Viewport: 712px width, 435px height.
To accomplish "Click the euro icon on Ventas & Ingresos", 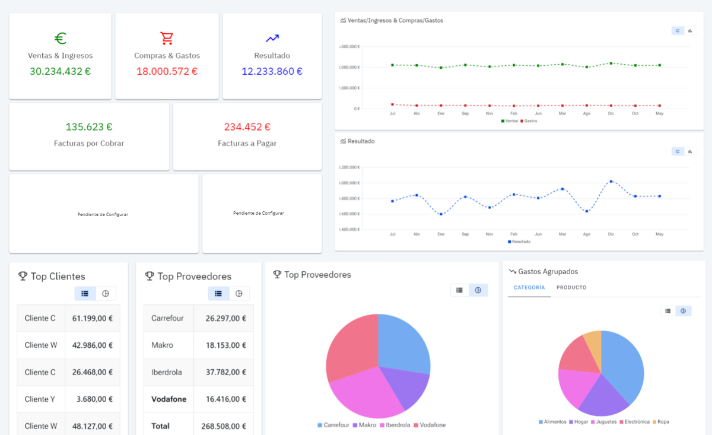I will (x=61, y=39).
